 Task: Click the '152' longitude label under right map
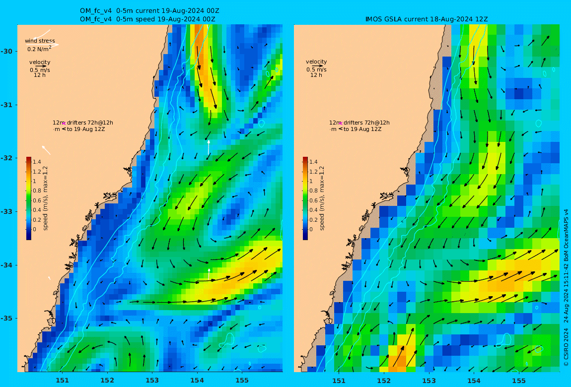pos(384,381)
